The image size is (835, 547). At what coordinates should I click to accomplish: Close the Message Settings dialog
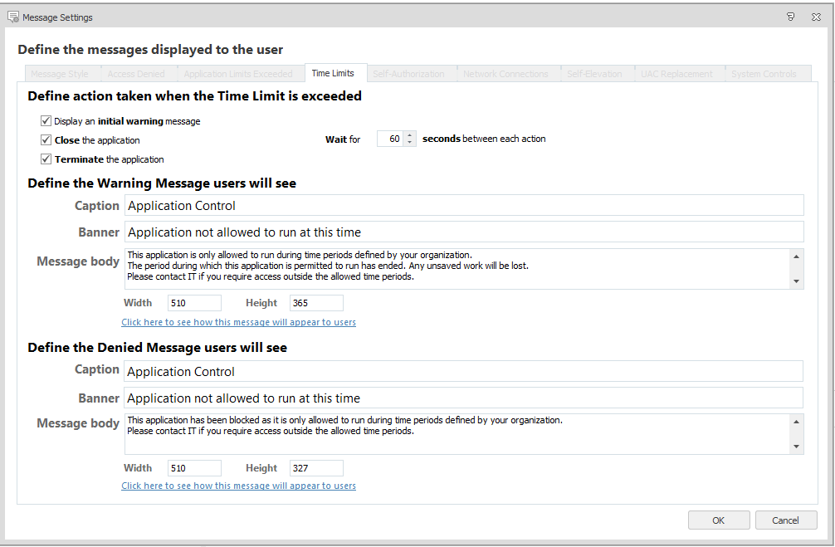pos(816,17)
